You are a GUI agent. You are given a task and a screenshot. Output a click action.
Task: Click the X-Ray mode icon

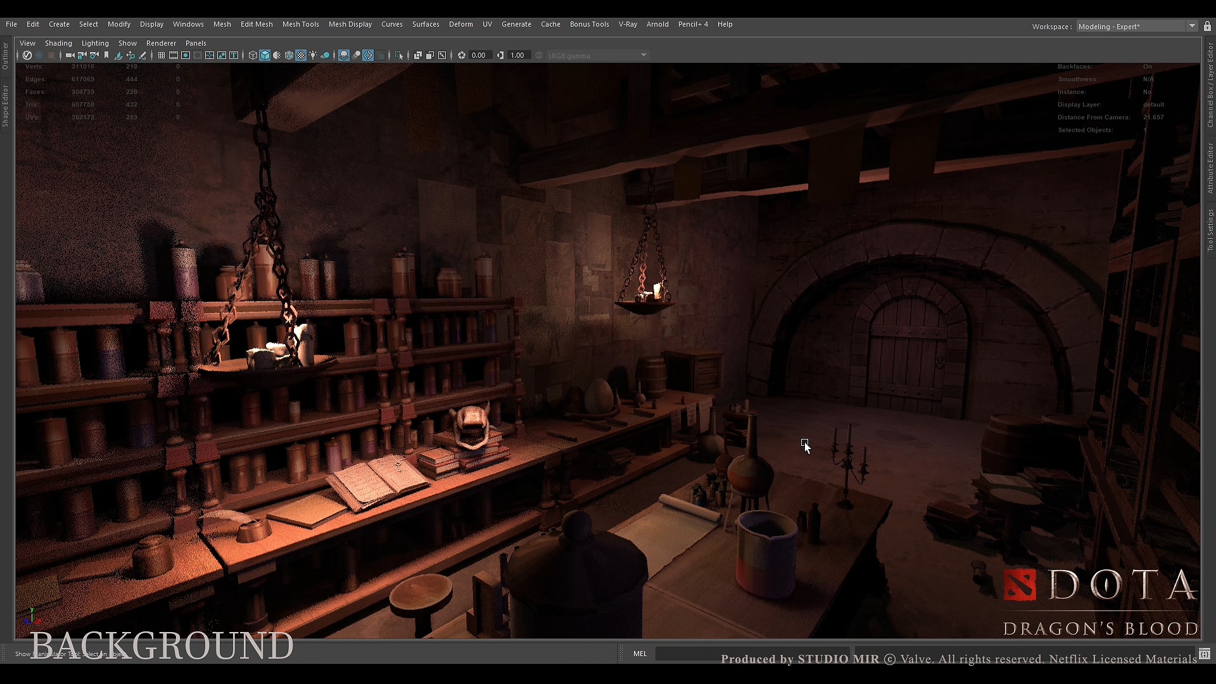coord(418,55)
